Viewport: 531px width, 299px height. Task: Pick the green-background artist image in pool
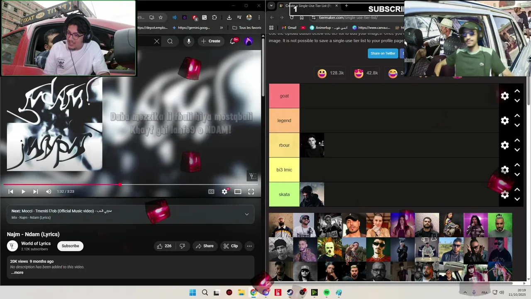point(500,225)
